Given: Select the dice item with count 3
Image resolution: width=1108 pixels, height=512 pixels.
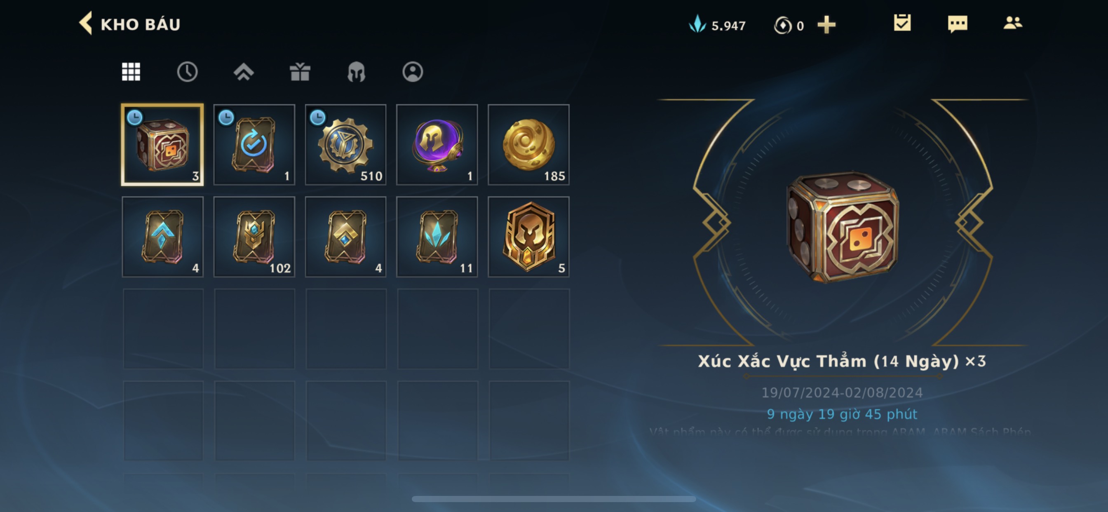Looking at the screenshot, I should 162,145.
